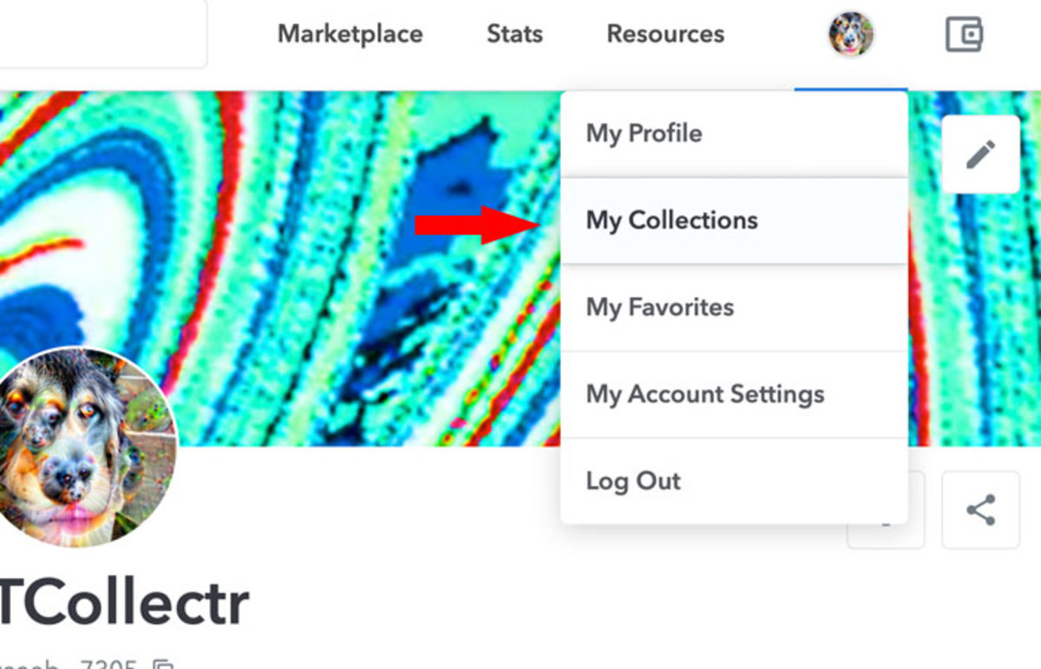Open My Account Settings

(x=705, y=394)
